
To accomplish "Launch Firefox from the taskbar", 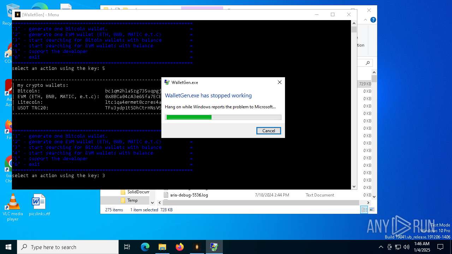I will tap(180, 247).
